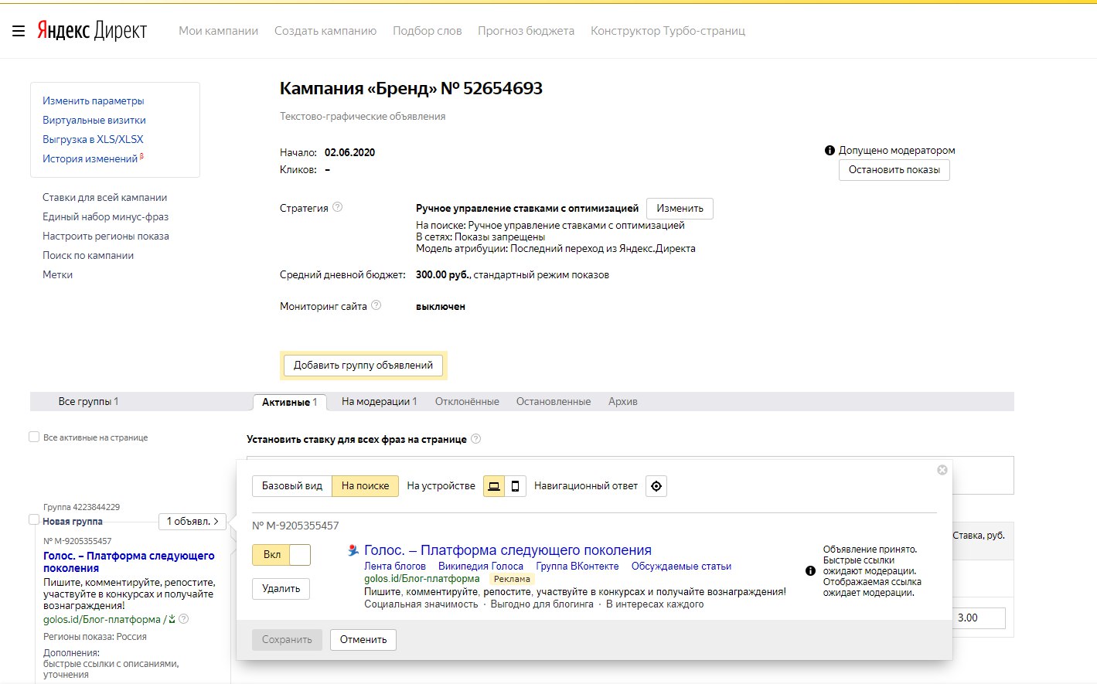Click ad title in popup preview
The width and height of the screenshot is (1097, 684).
(x=508, y=550)
